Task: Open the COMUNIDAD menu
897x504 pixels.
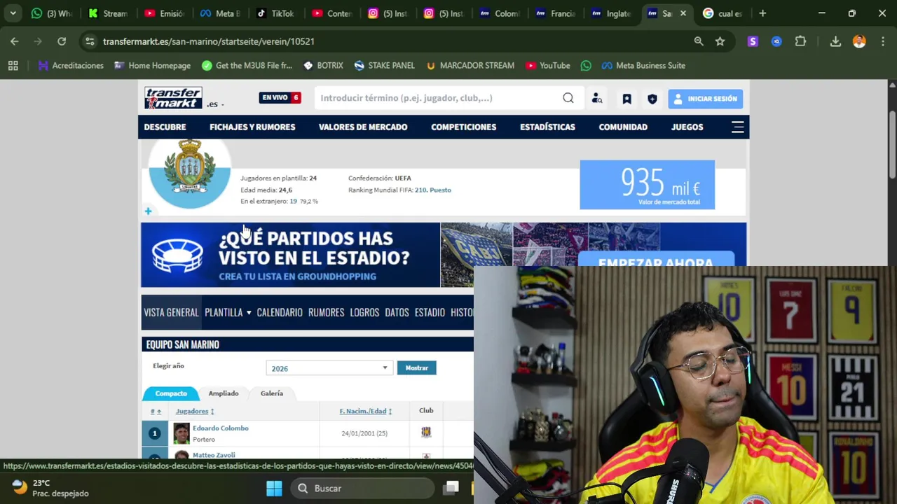Action: (x=623, y=127)
